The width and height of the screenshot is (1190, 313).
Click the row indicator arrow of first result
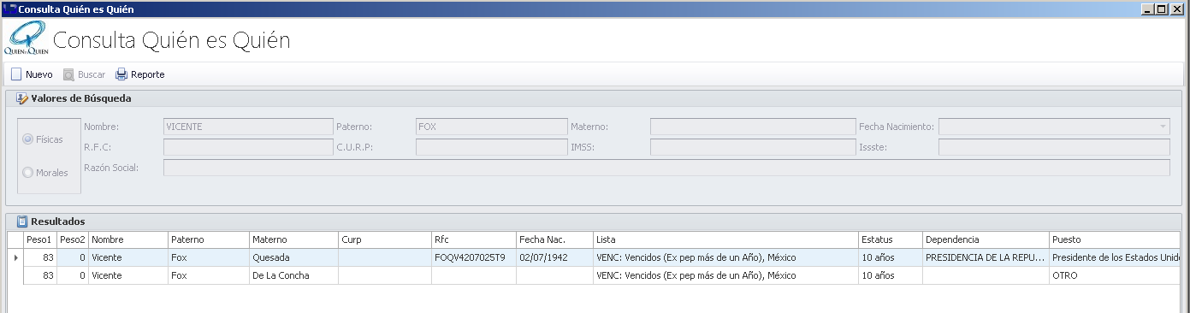click(15, 257)
